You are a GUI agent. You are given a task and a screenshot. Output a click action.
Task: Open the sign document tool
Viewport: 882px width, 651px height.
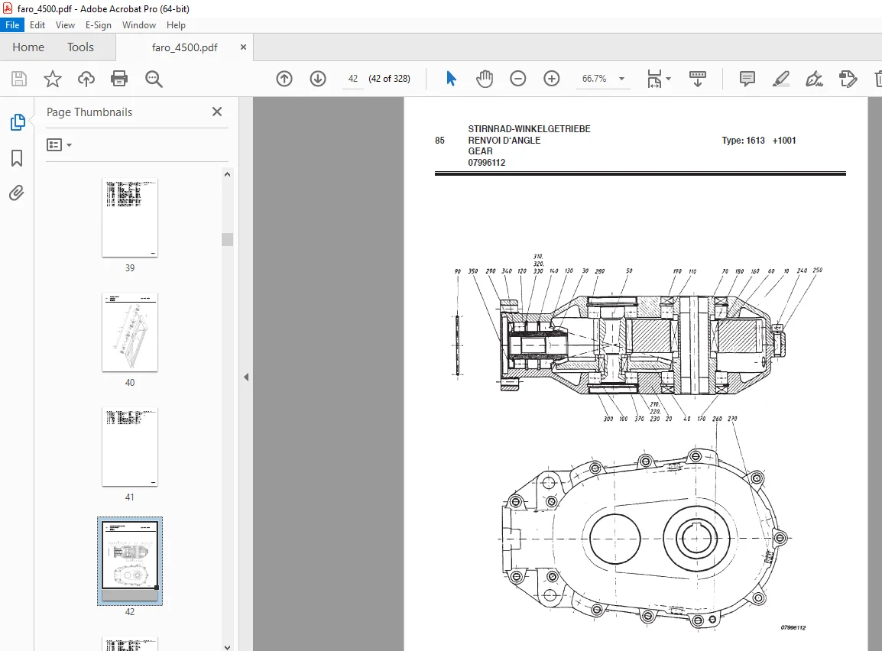[814, 79]
